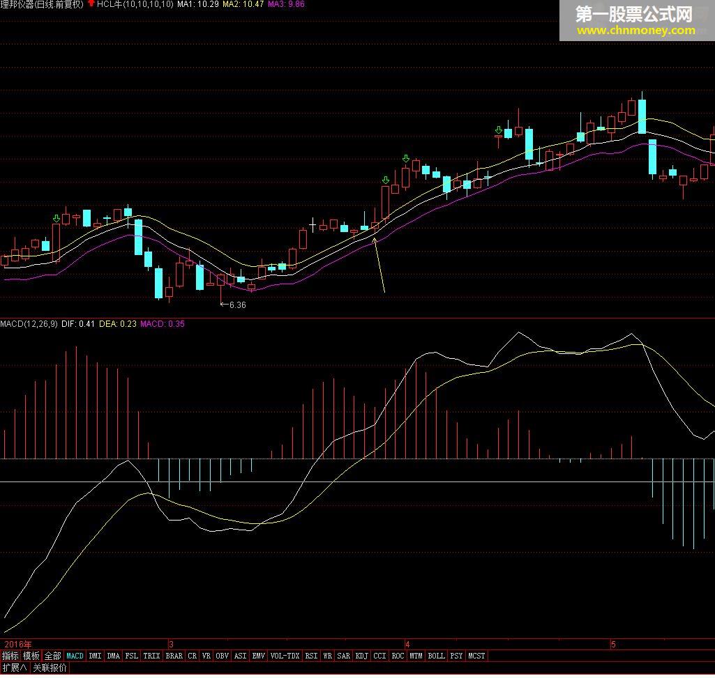Select the MA1: 10.29 label
This screenshot has height=678, width=715.
point(198,4)
